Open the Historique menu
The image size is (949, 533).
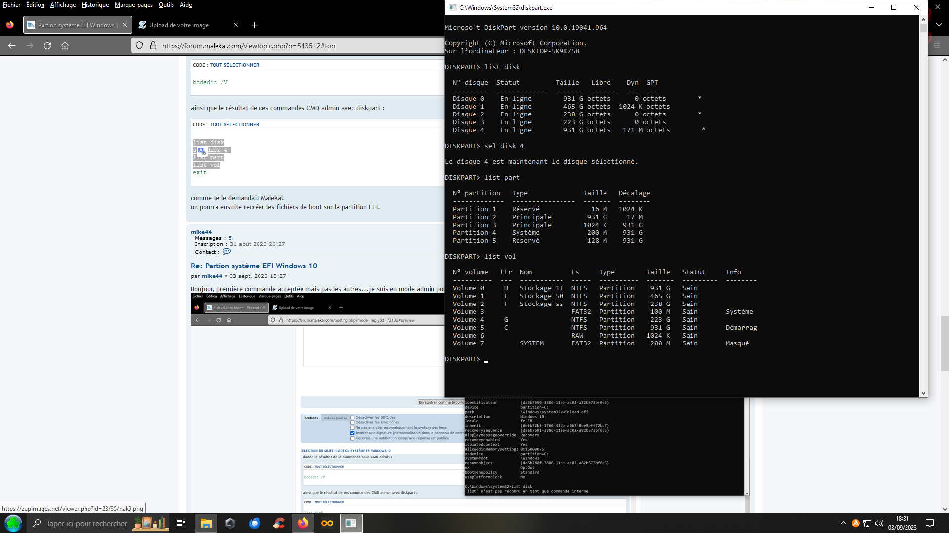[x=95, y=5]
